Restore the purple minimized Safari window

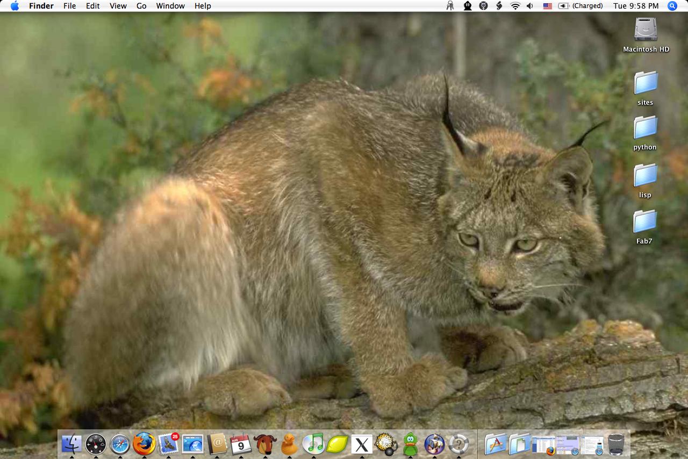568,444
